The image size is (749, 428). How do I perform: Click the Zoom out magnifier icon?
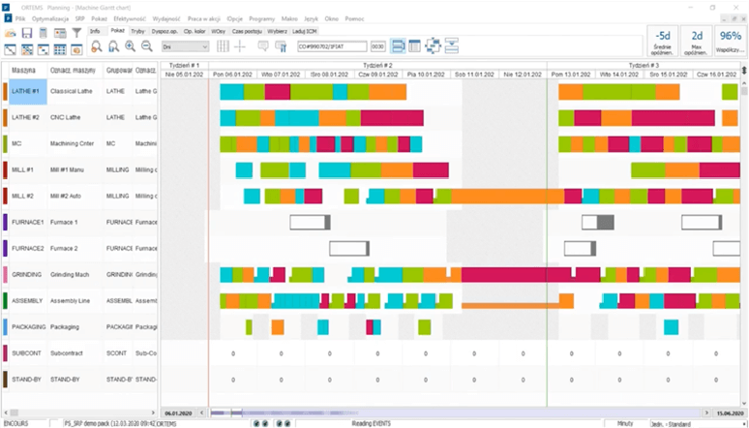[x=146, y=46]
